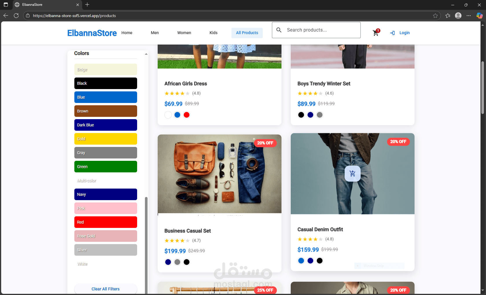
Task: Pick white swatch on African Girls Dress
Action: tap(168, 115)
